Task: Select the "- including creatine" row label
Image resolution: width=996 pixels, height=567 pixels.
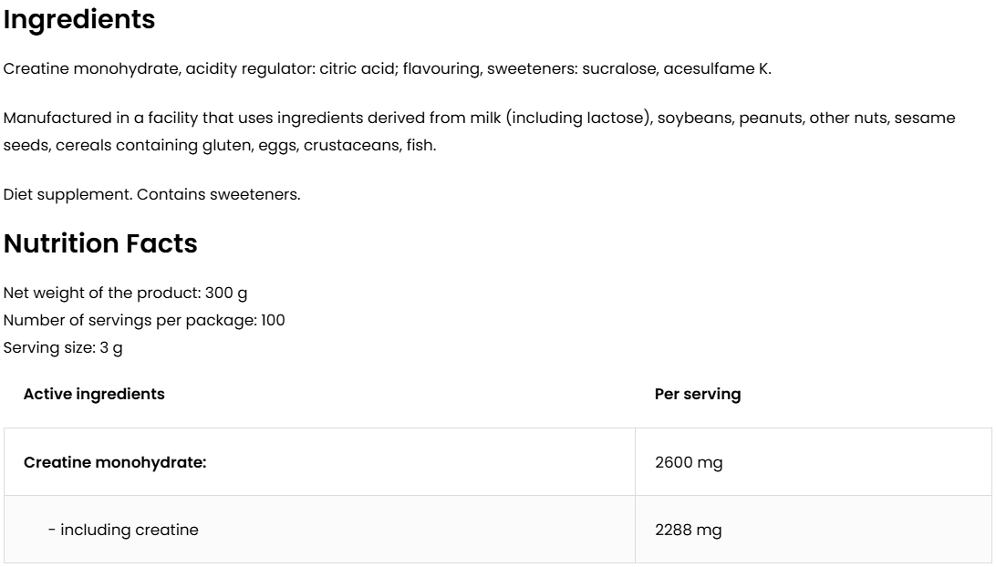Action: pos(123,530)
